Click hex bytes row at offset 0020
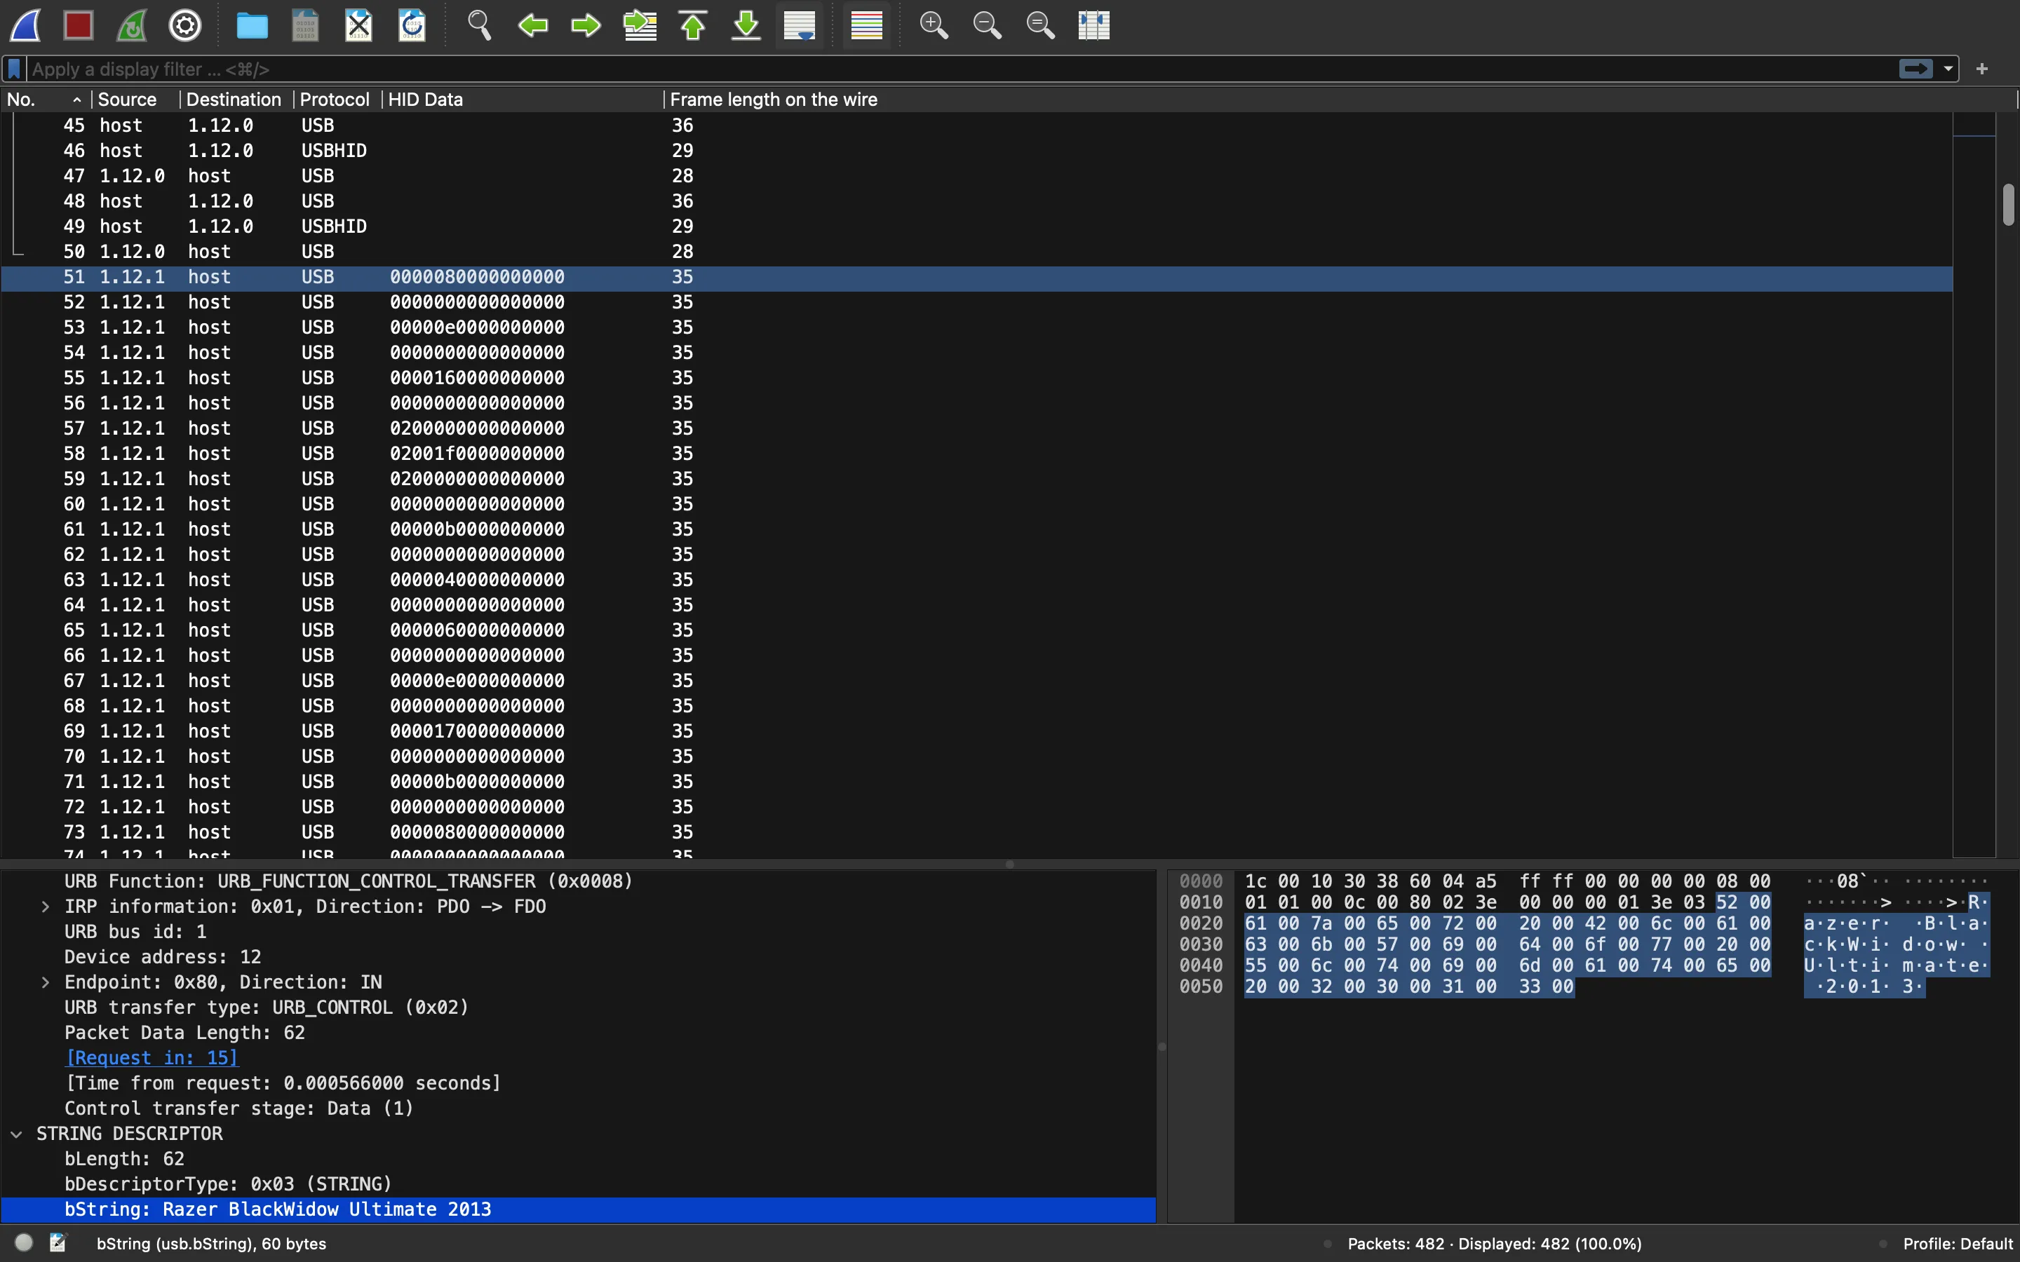The width and height of the screenshot is (2020, 1262). click(1507, 923)
